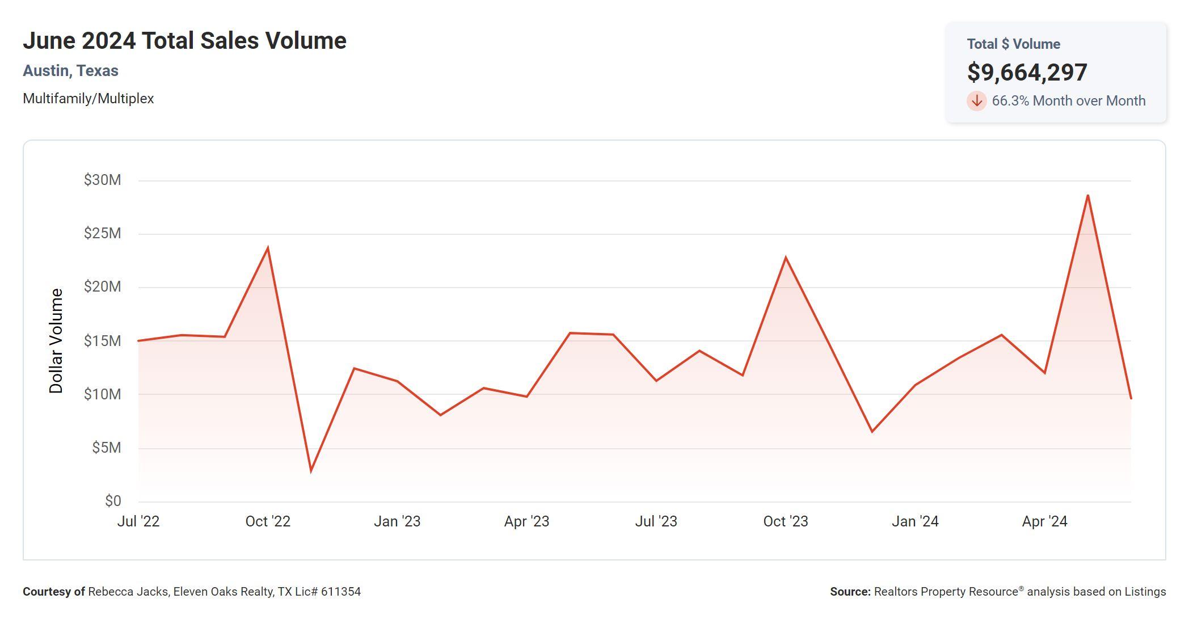Viewport: 1189px width, 624px height.
Task: Click the 66.3% Month over Month text
Action: (1068, 101)
